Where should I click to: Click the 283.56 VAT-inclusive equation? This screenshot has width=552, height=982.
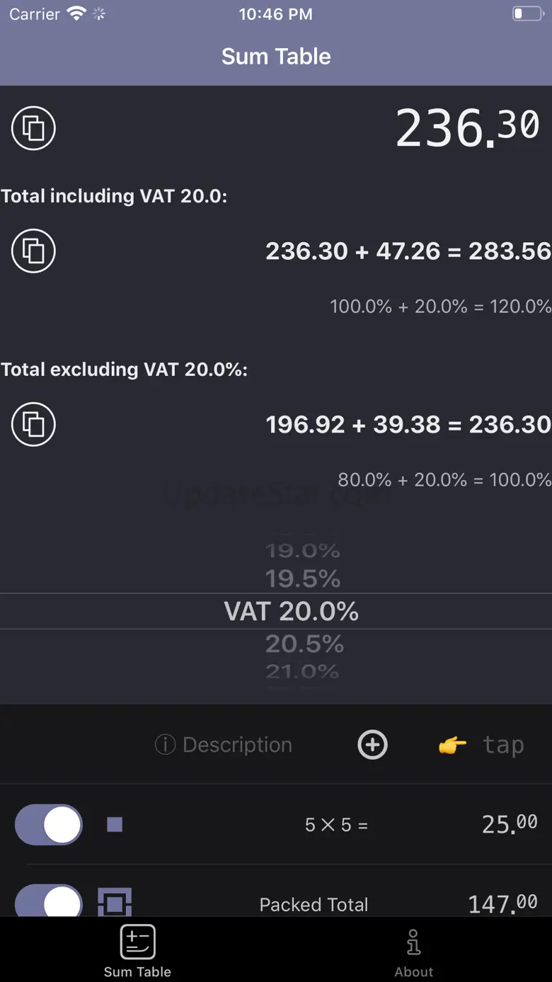pos(408,251)
